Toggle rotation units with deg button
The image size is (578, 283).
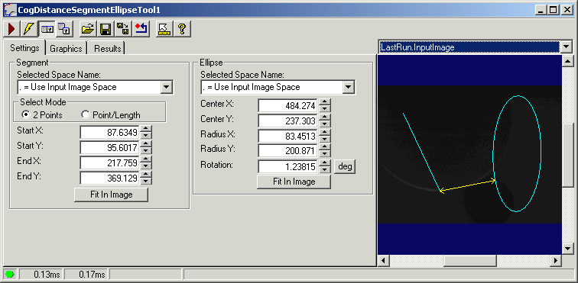click(x=345, y=166)
